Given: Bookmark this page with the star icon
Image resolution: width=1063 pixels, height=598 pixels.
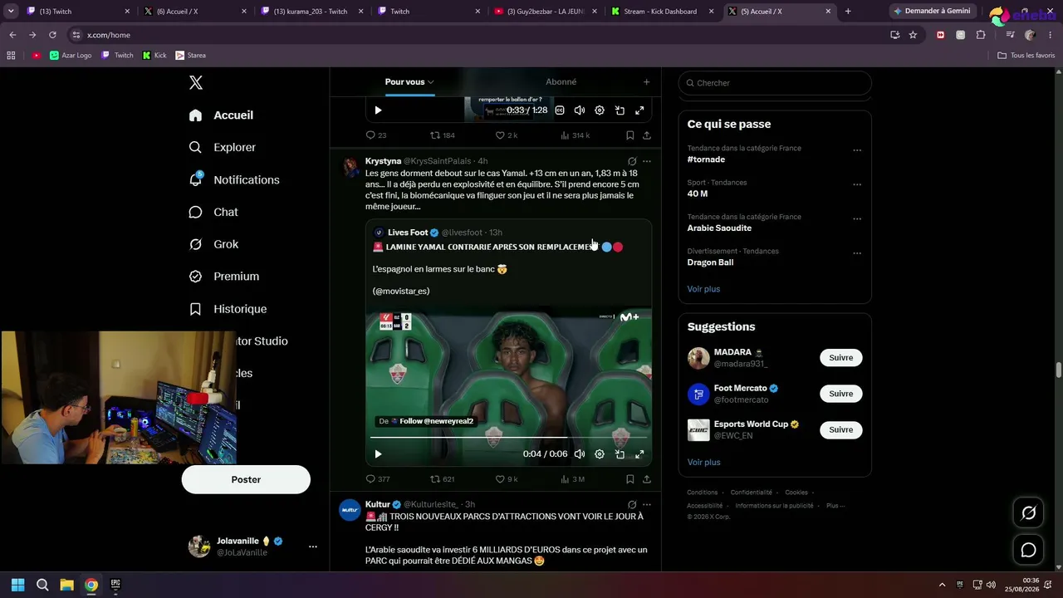Looking at the screenshot, I should (x=913, y=35).
